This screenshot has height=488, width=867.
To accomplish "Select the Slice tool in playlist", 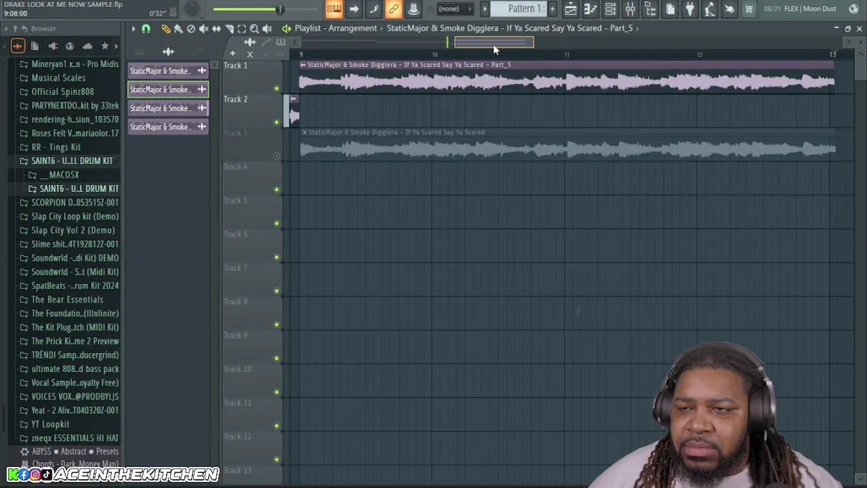I will point(229,28).
